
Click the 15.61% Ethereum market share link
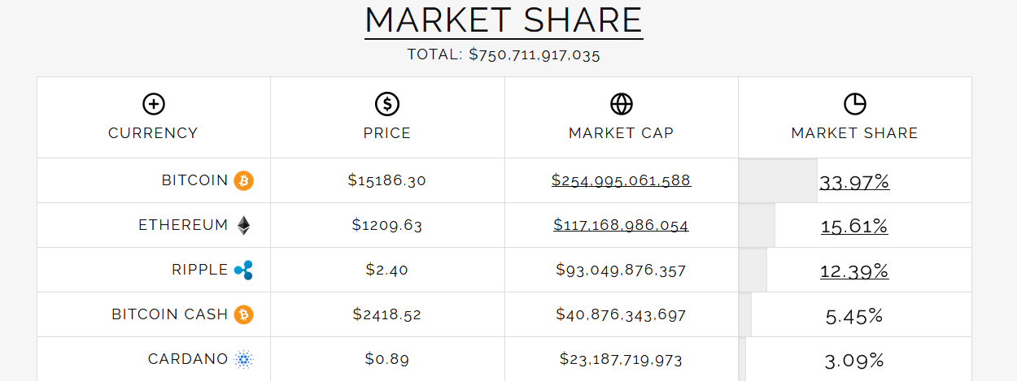854,227
